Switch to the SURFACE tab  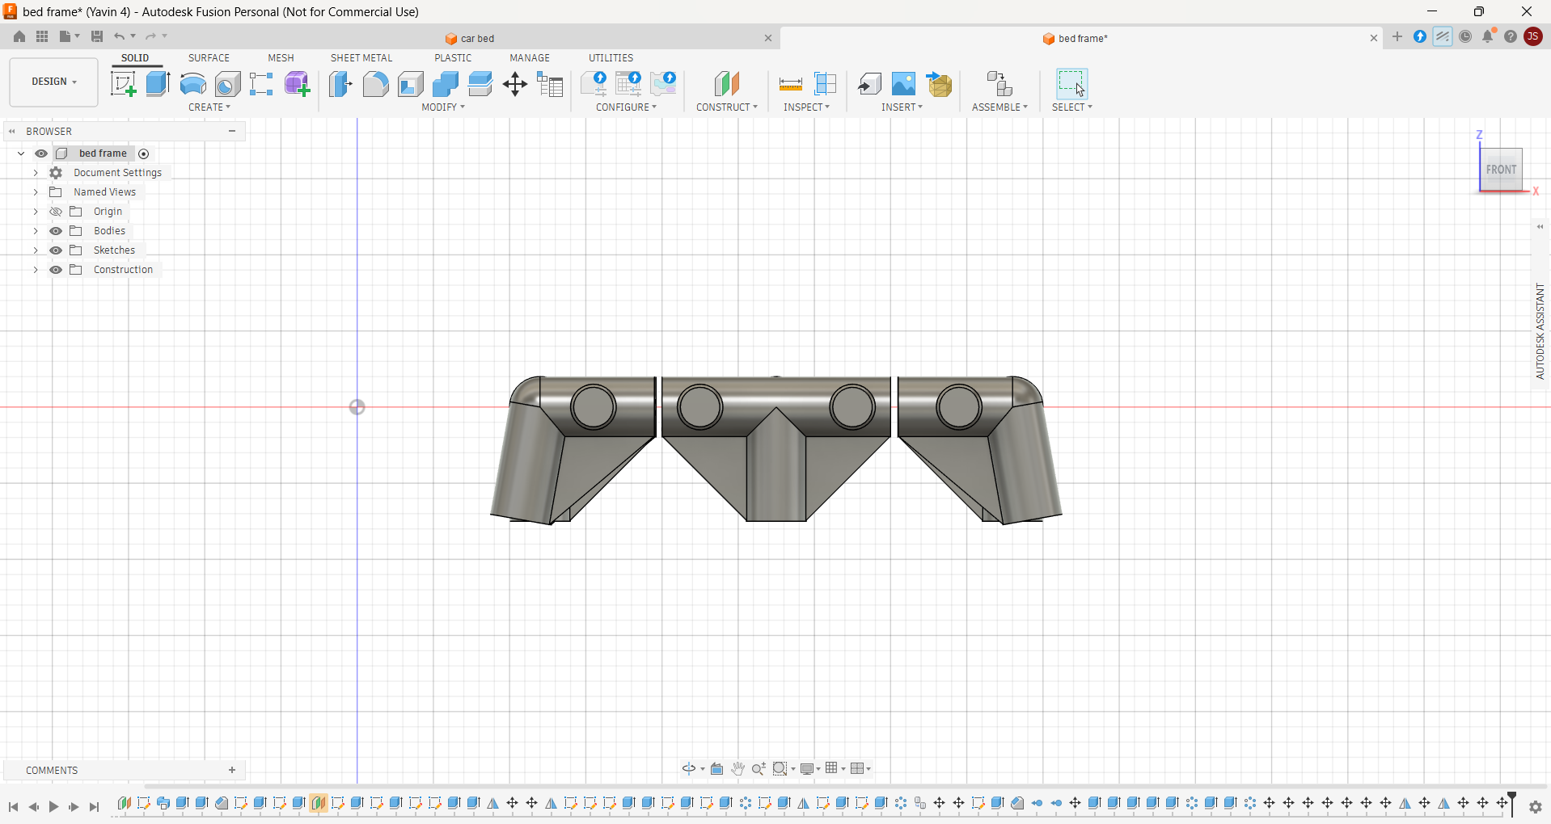[209, 58]
